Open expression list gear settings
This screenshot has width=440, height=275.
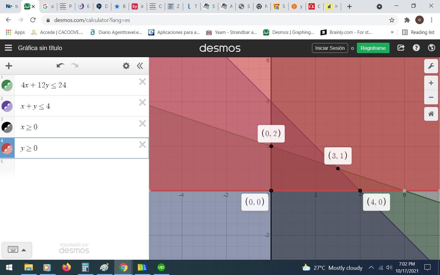[x=126, y=66]
